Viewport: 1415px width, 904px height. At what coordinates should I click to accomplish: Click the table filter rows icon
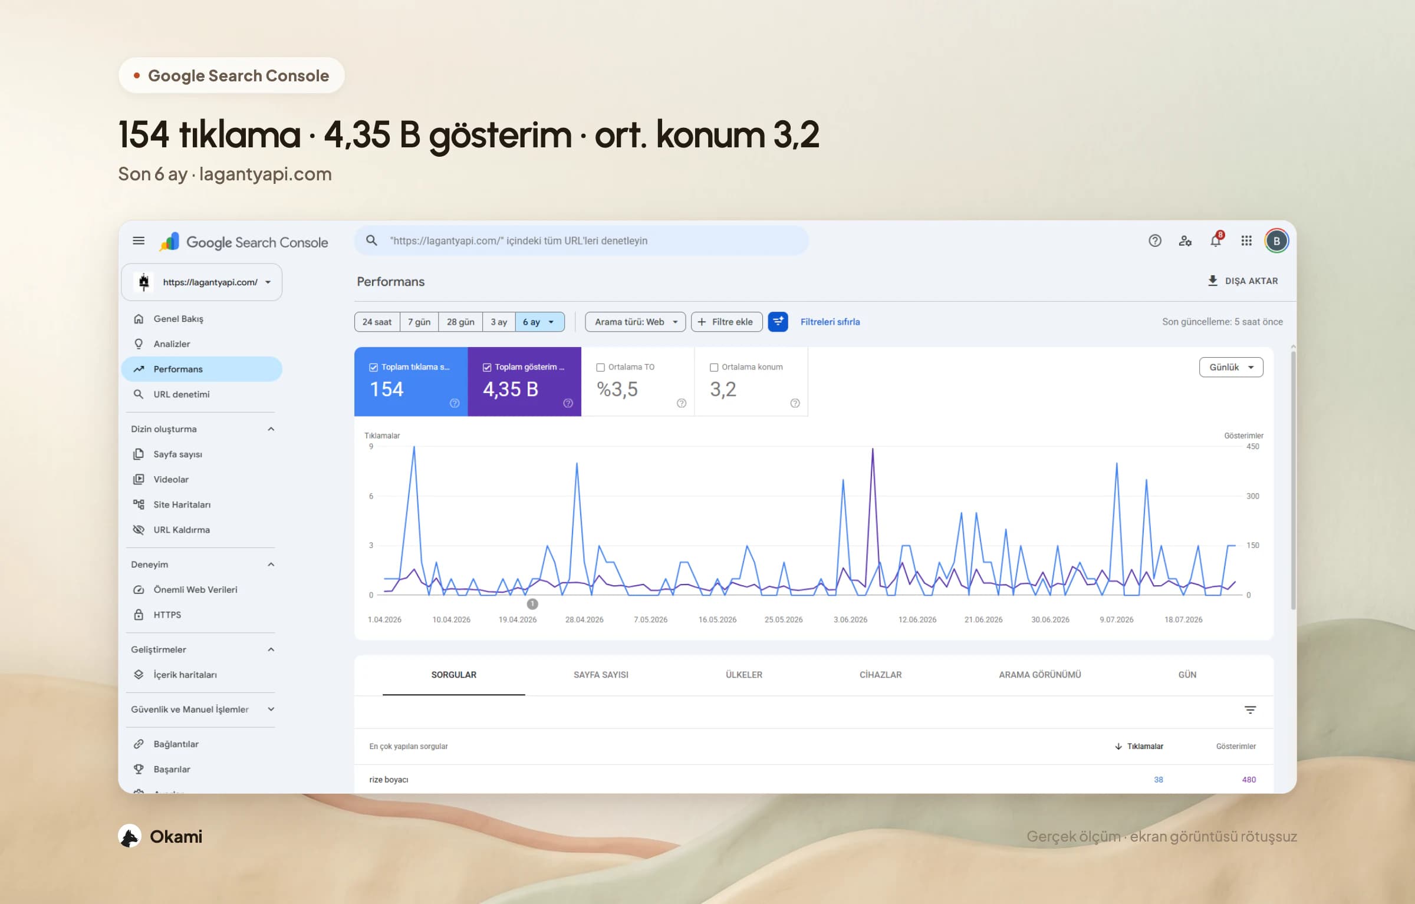(1250, 710)
